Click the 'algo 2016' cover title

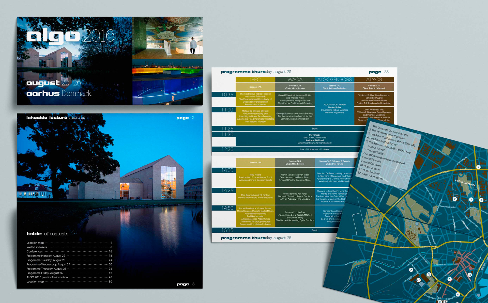click(70, 36)
